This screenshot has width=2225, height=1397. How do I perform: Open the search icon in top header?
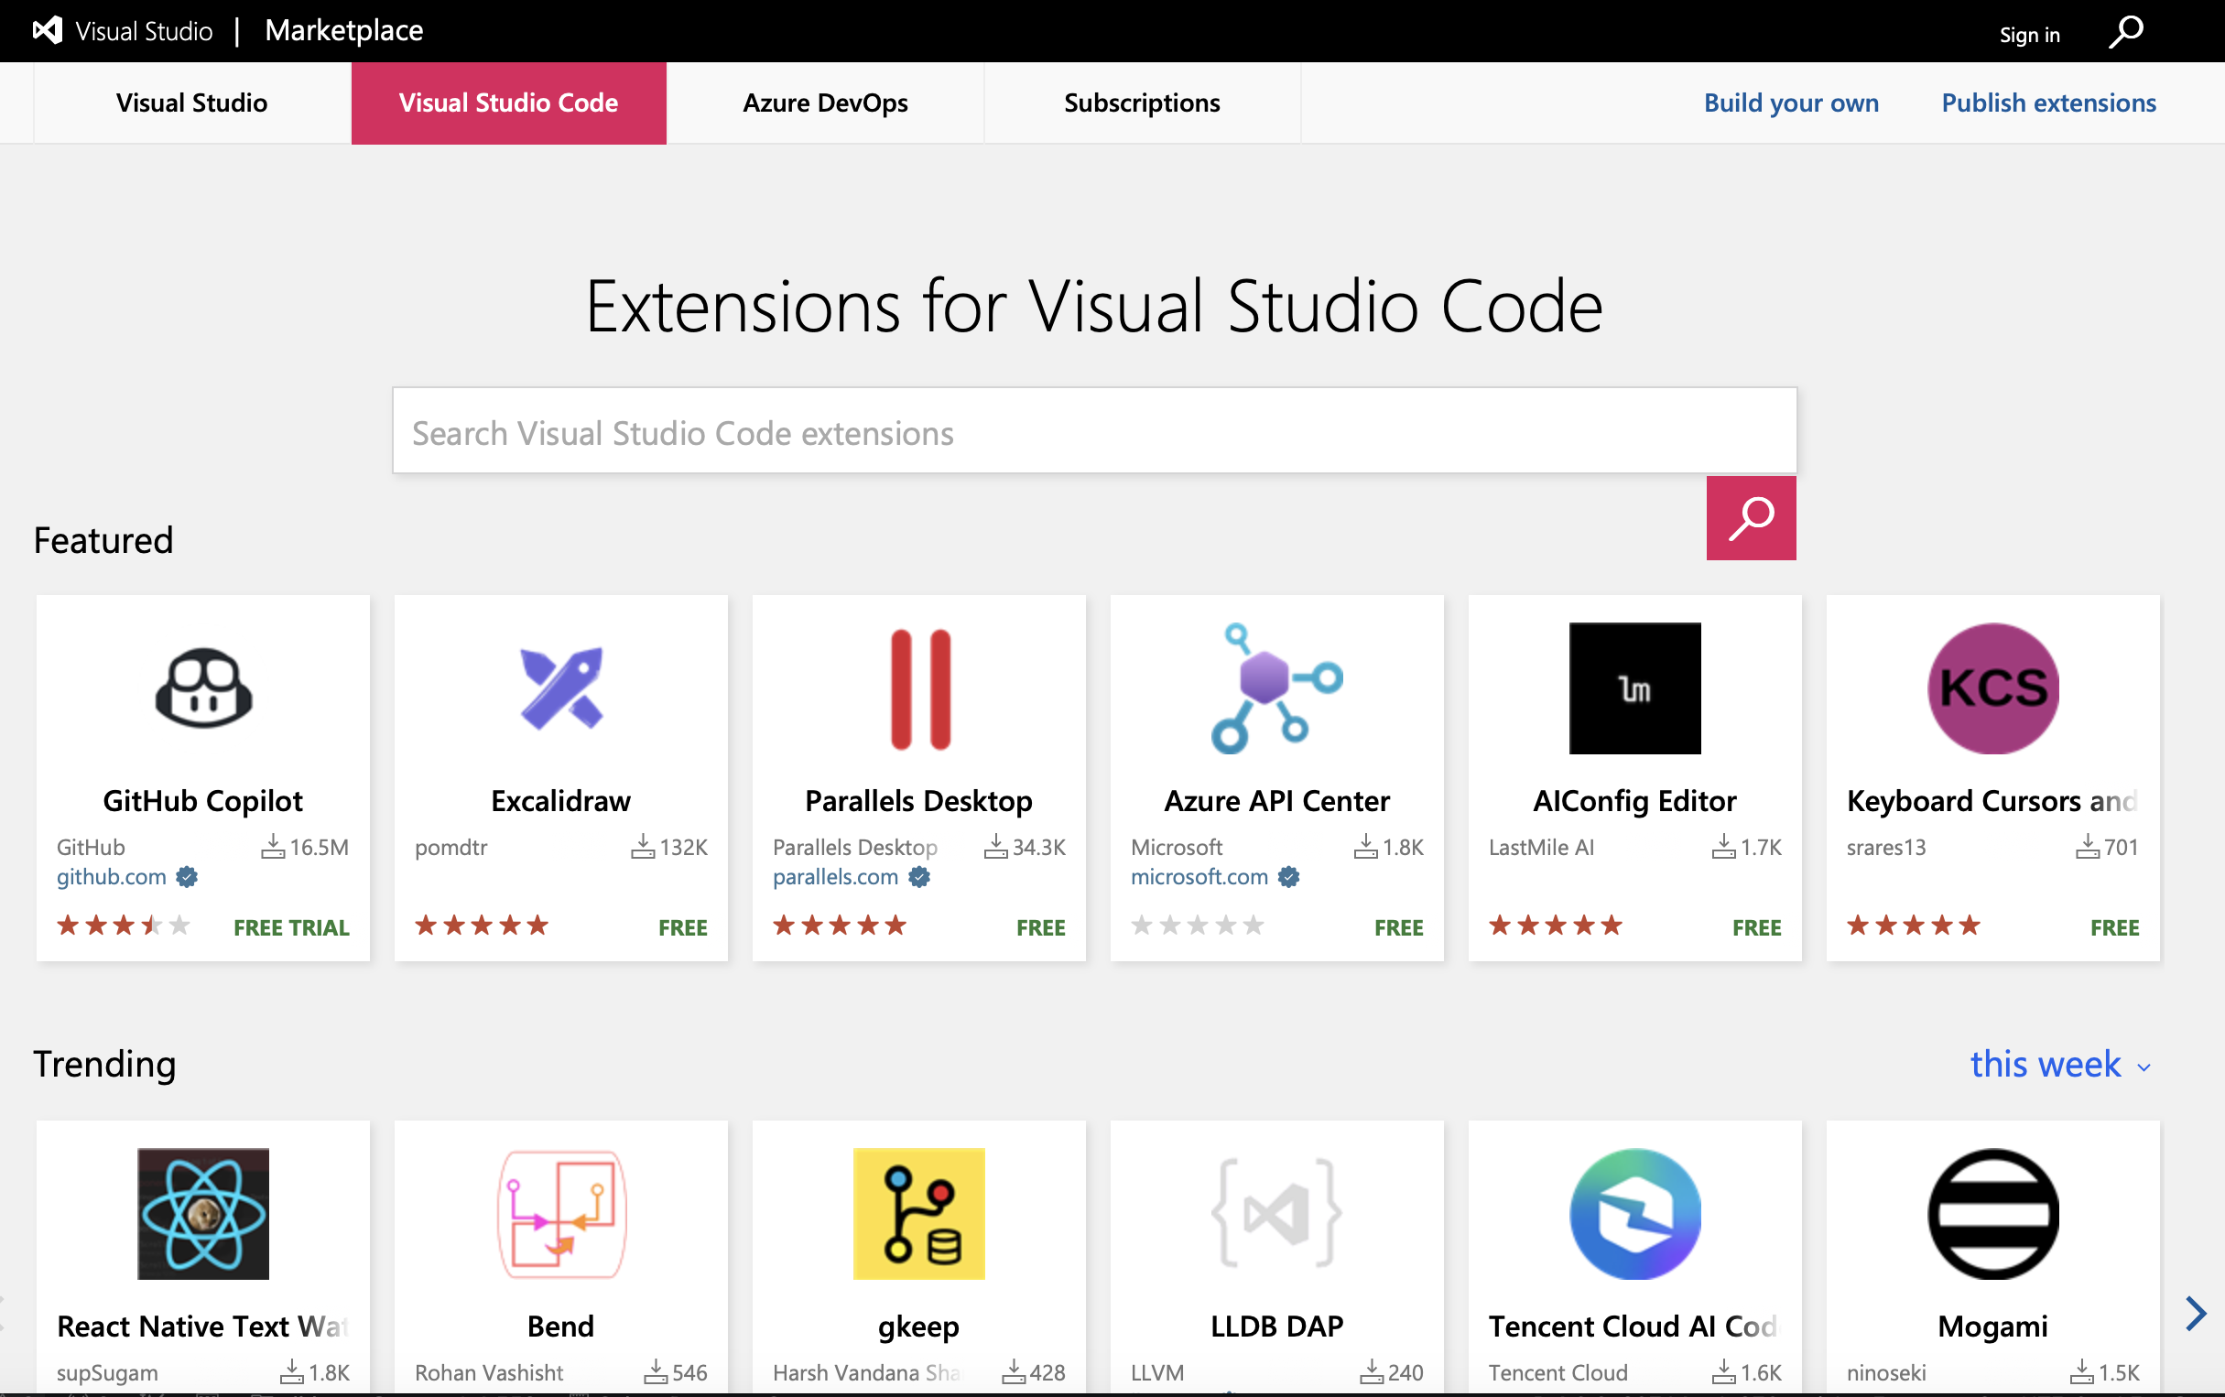tap(2125, 32)
